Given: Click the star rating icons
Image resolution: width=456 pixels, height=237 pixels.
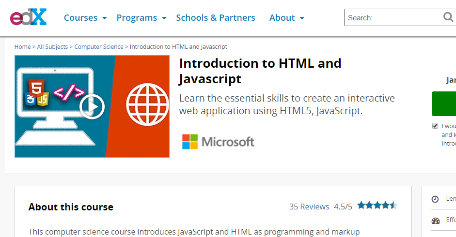Looking at the screenshot, I should [377, 206].
